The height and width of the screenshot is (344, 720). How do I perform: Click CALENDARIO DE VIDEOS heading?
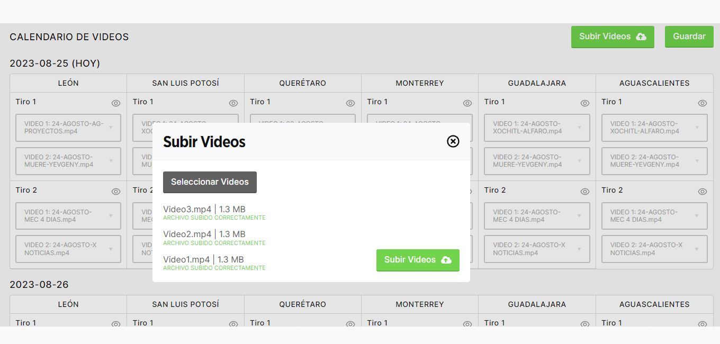click(69, 37)
